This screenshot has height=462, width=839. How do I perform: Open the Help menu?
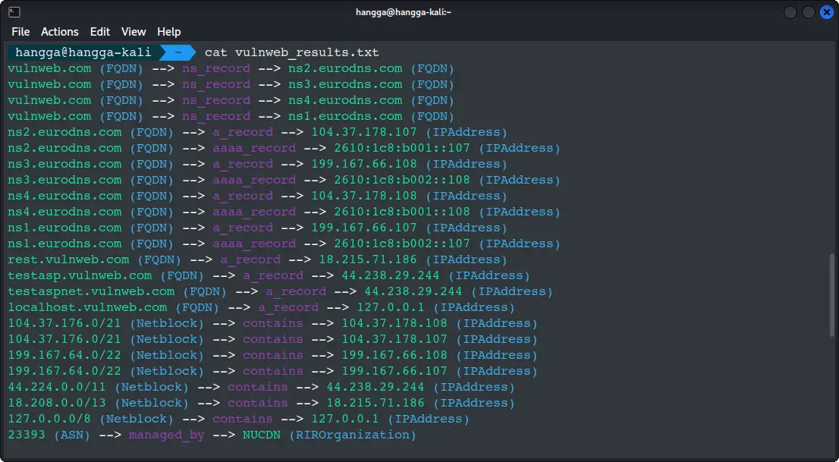coord(168,32)
